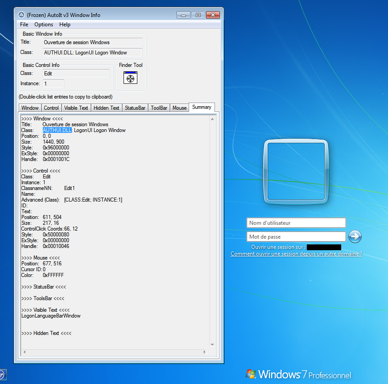The width and height of the screenshot is (388, 384).
Task: Switch to the StatusBar tab
Action: coord(135,108)
